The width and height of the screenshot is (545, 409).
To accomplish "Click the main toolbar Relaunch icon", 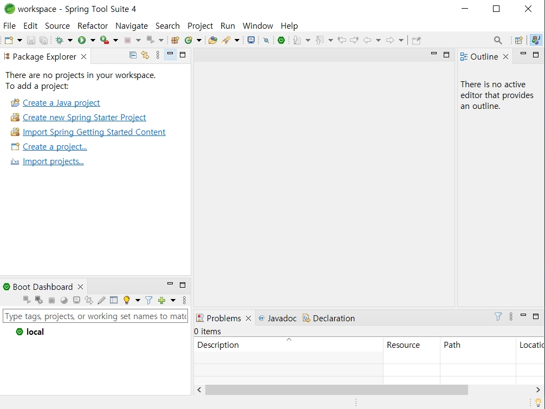I will pyautogui.click(x=151, y=40).
